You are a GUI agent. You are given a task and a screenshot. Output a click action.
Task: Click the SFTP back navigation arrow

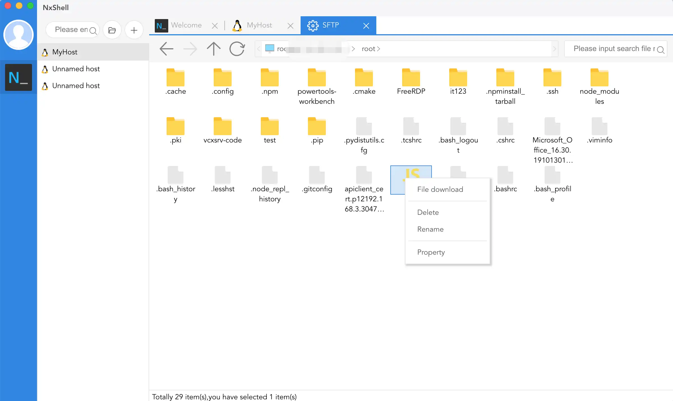point(167,49)
